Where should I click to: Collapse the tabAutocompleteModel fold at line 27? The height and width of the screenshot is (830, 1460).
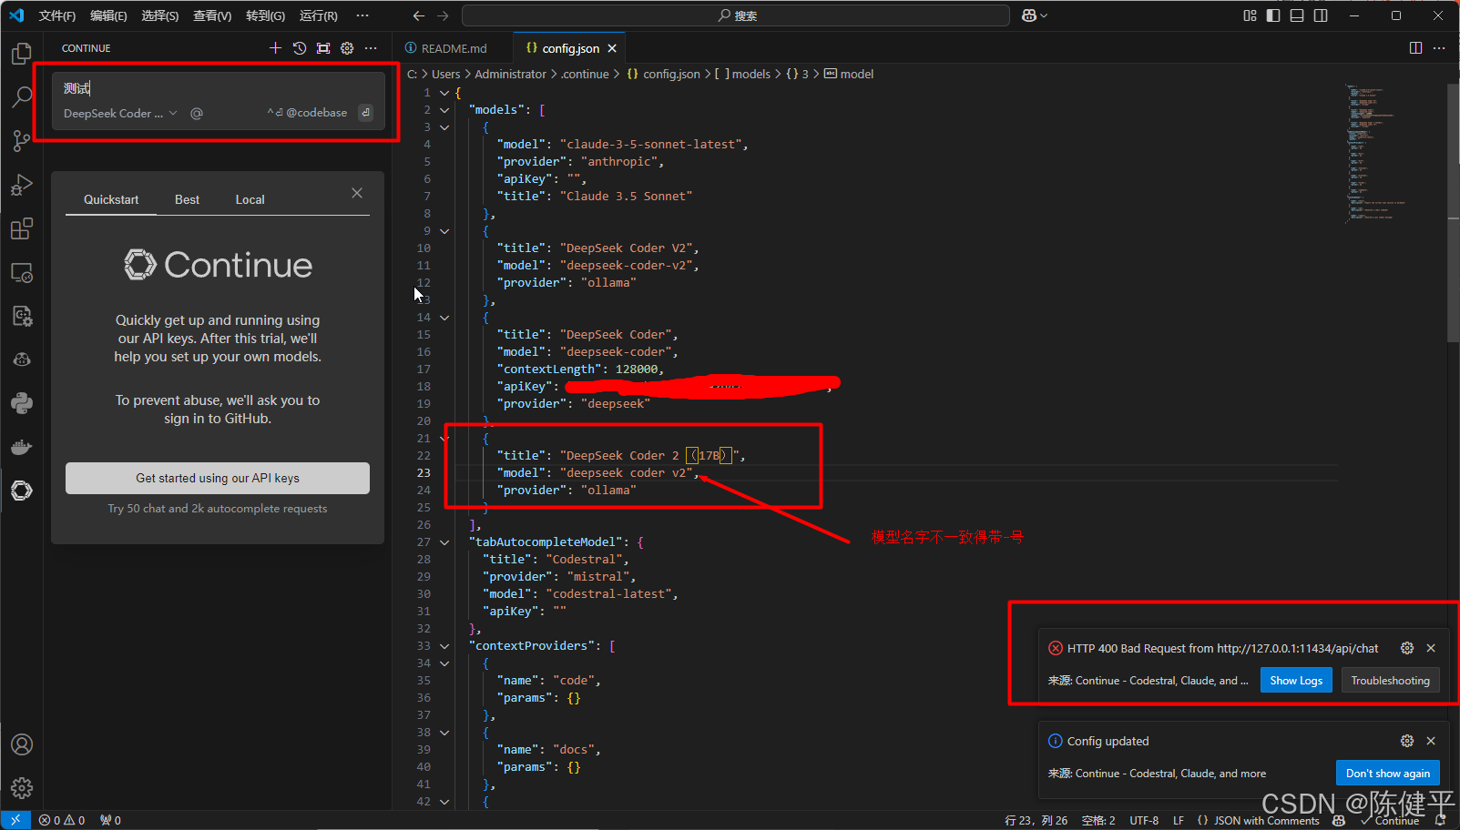[x=444, y=542]
